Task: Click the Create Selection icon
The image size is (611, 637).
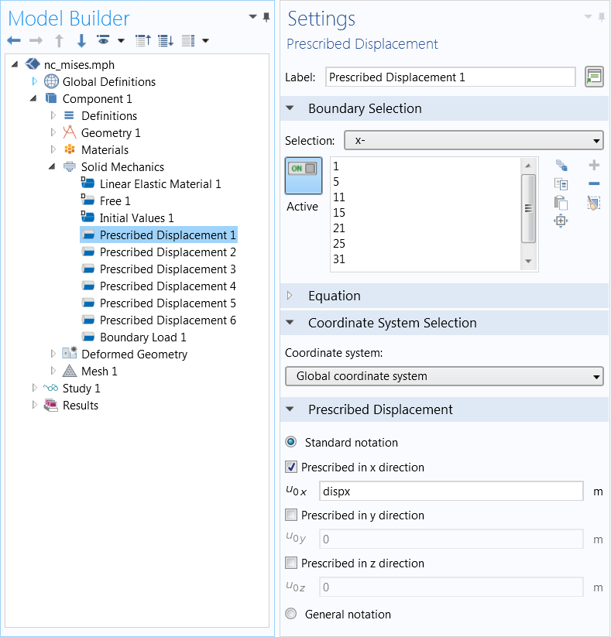Action: pos(561,166)
